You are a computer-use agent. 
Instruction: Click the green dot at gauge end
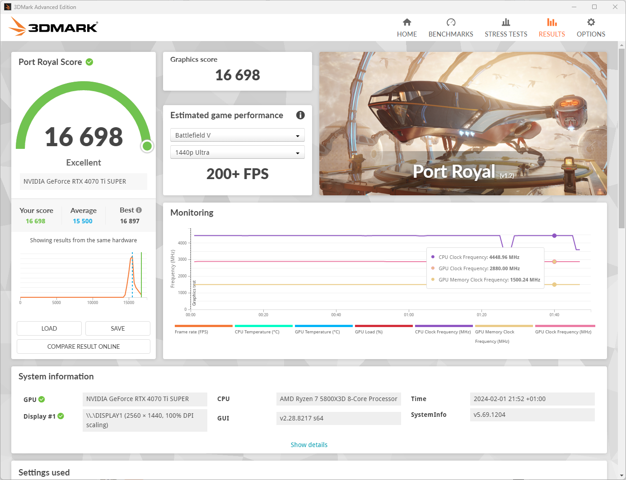(x=147, y=146)
